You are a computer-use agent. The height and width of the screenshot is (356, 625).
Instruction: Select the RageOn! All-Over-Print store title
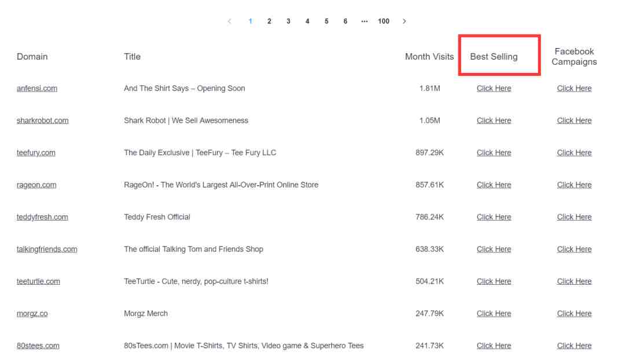pos(221,185)
